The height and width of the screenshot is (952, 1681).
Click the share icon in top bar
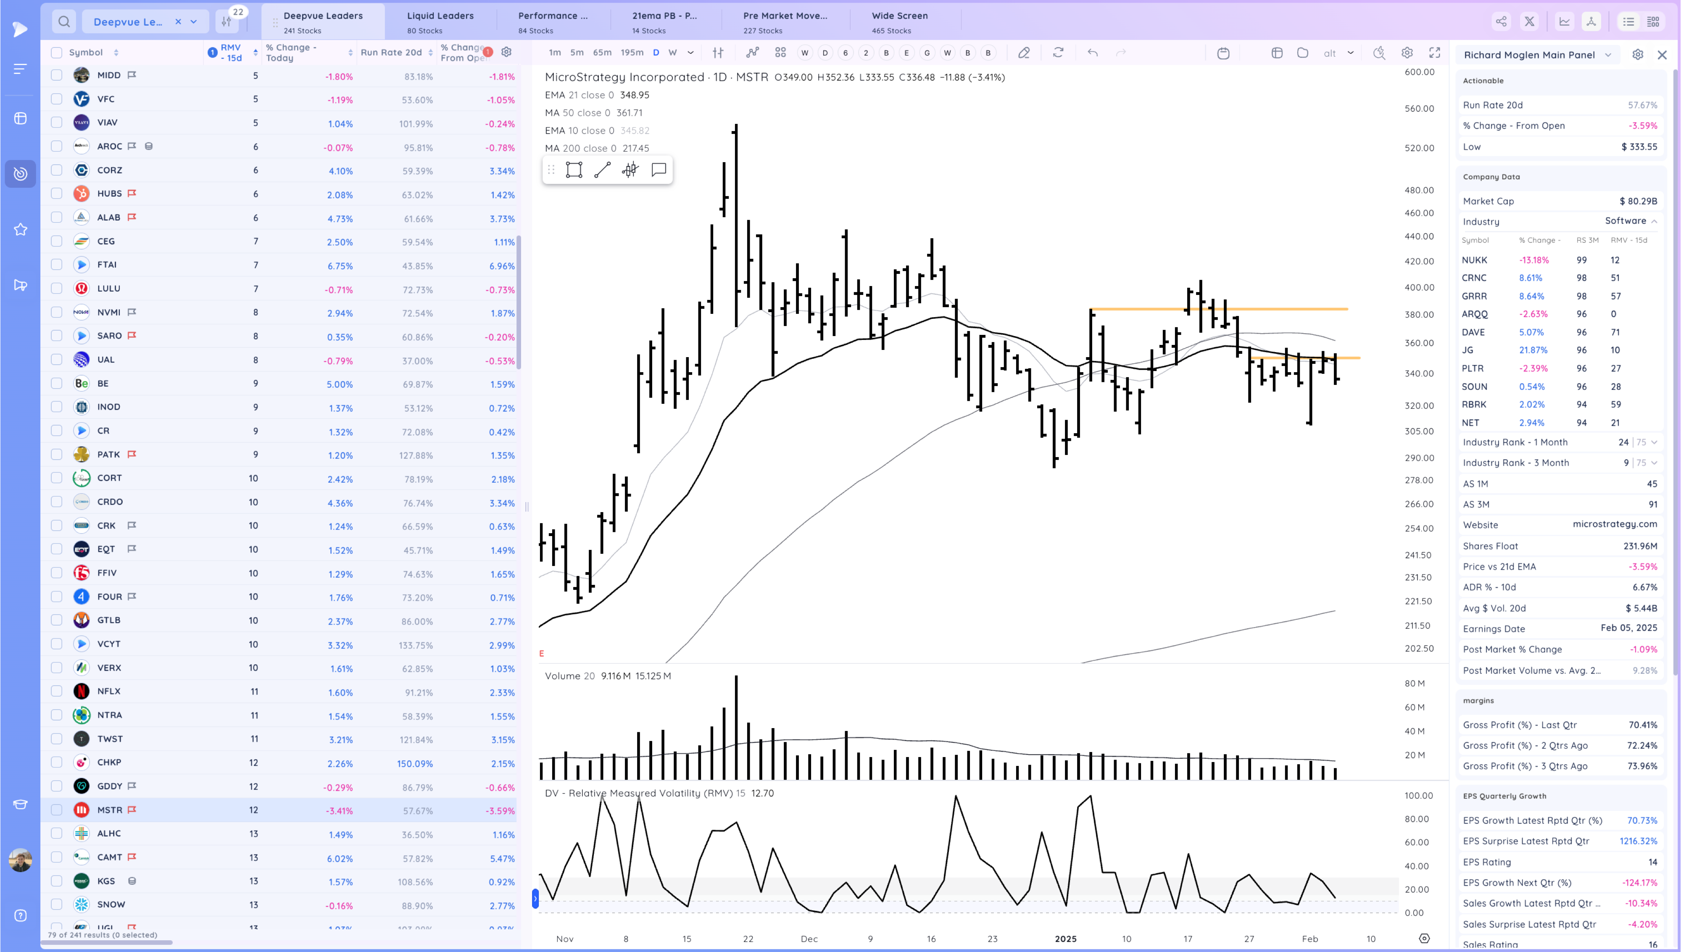click(1501, 21)
